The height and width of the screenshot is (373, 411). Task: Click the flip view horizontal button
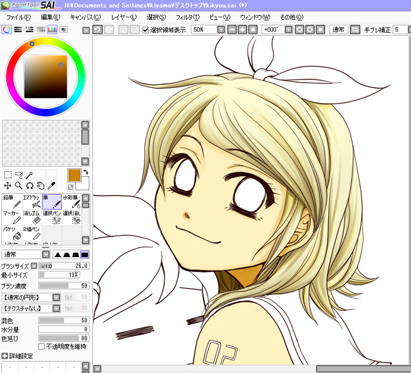pyautogui.click(x=355, y=29)
